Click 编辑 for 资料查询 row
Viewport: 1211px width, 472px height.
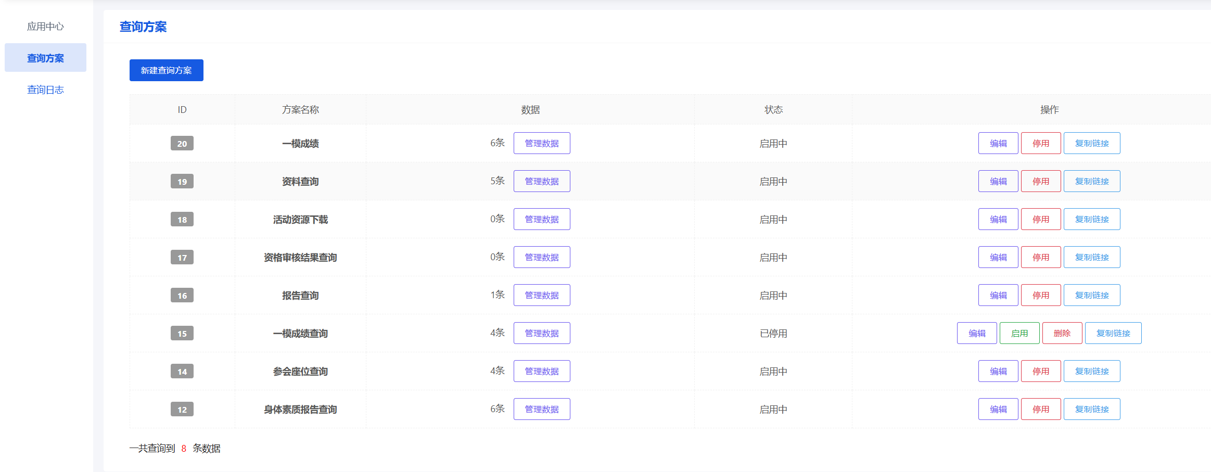click(x=998, y=181)
